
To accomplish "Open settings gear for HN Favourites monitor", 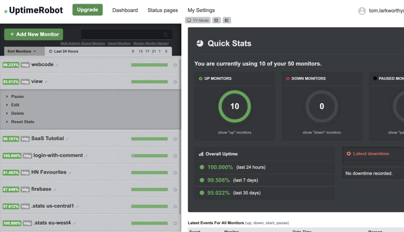I will pos(175,173).
